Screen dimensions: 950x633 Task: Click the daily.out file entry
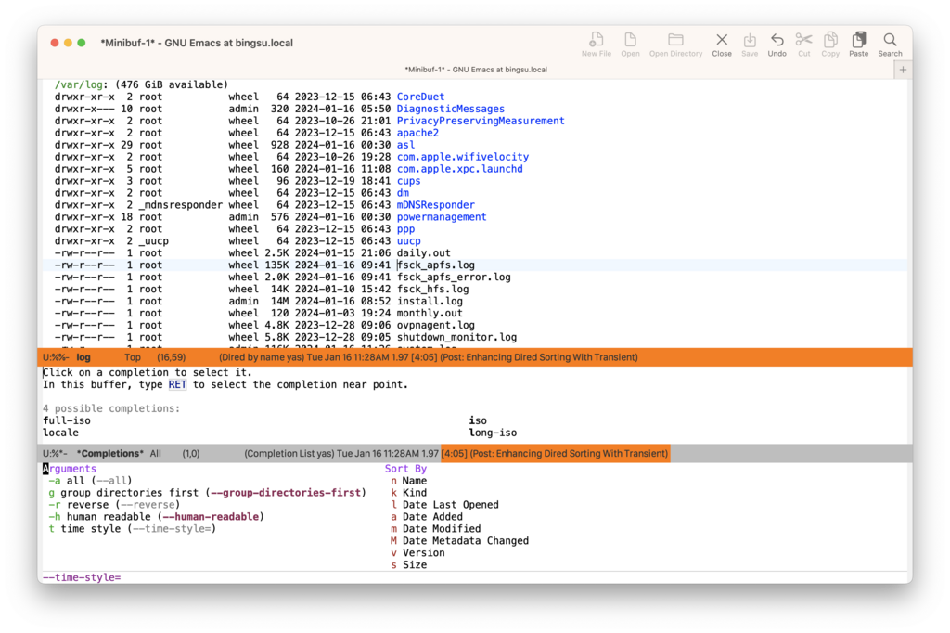(423, 253)
